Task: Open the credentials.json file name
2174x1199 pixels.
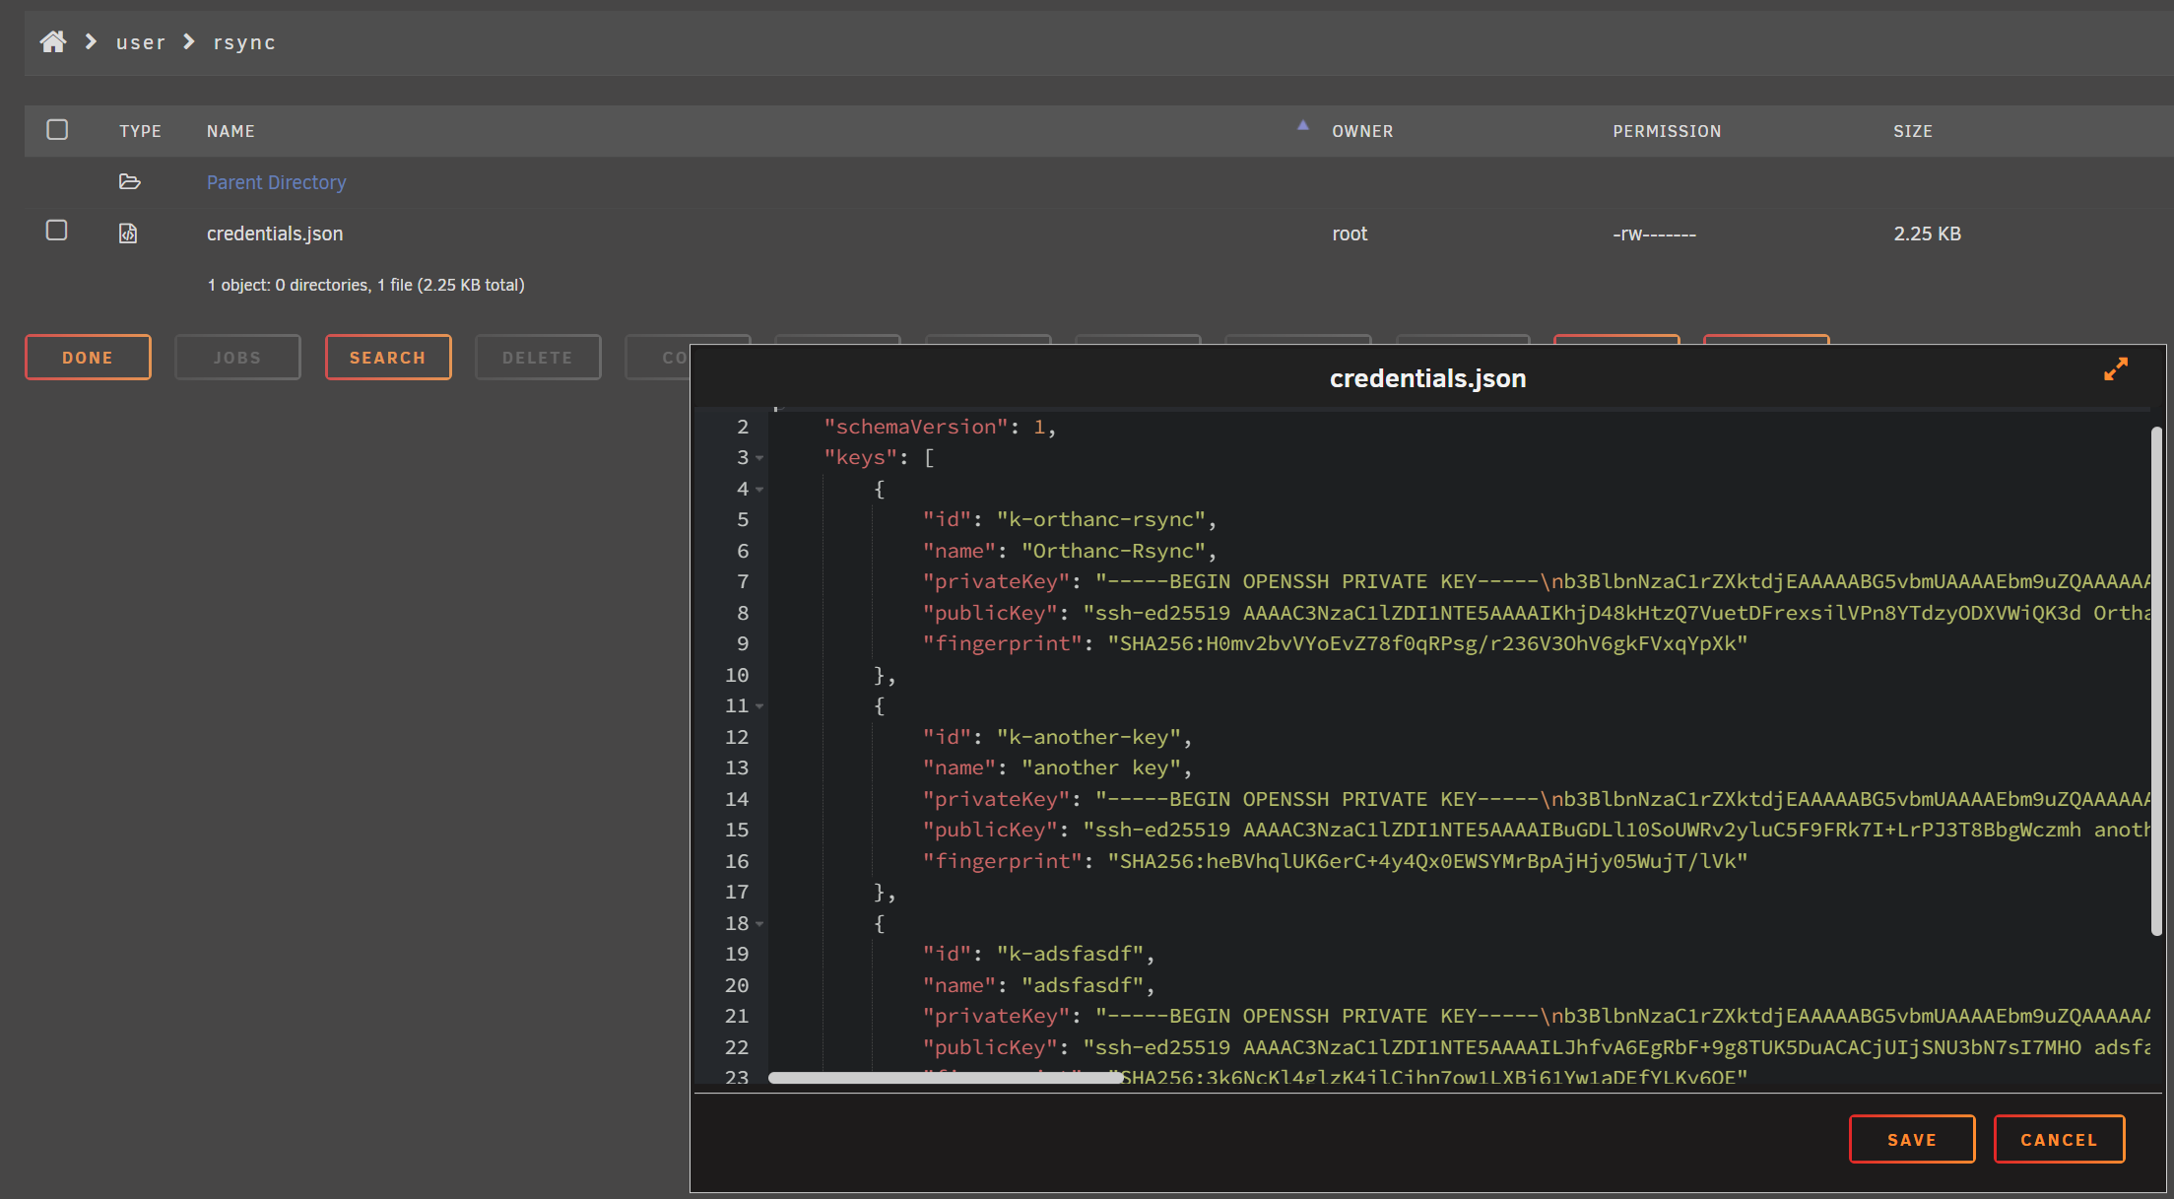Action: (275, 233)
